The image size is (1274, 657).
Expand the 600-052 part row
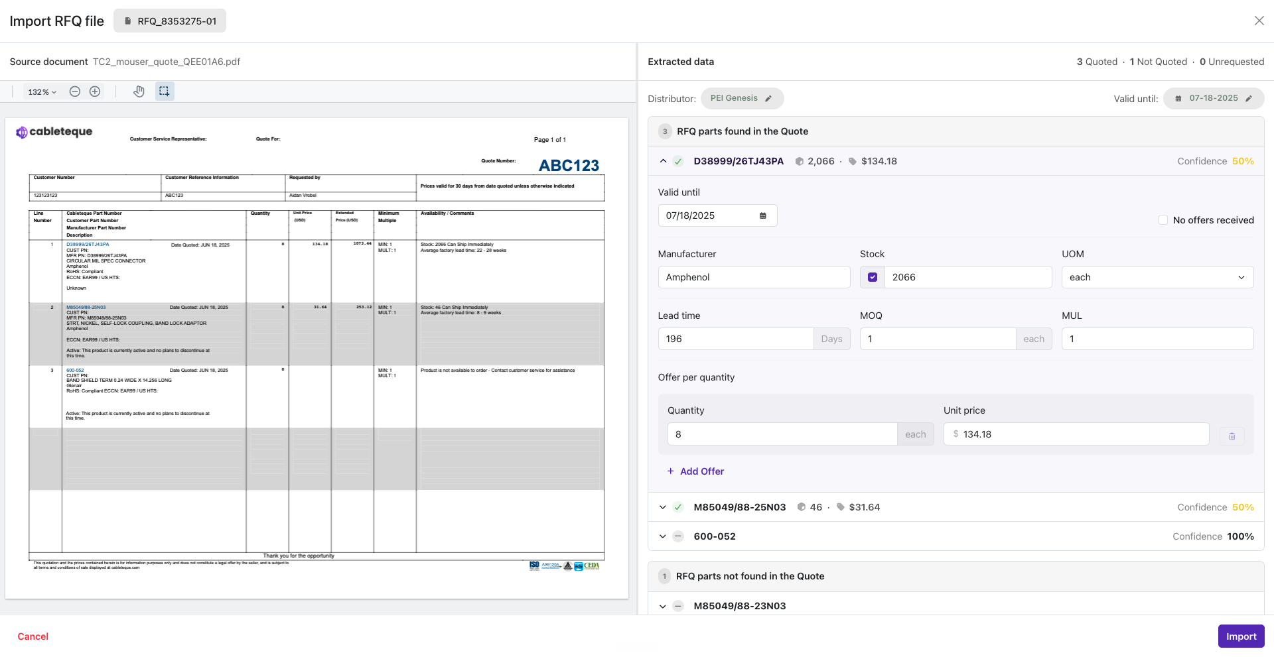[663, 536]
